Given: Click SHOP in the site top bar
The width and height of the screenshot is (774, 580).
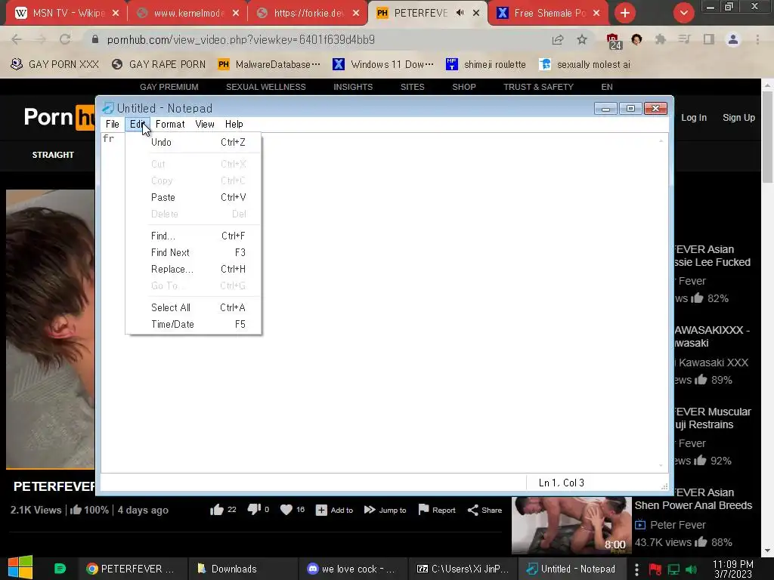Looking at the screenshot, I should (464, 88).
